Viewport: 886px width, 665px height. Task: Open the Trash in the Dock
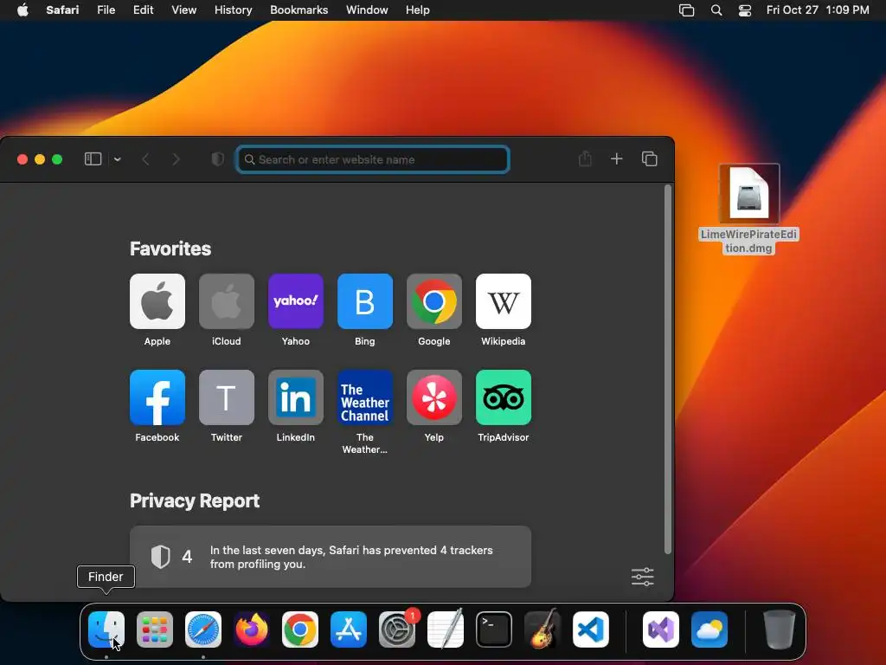(780, 629)
